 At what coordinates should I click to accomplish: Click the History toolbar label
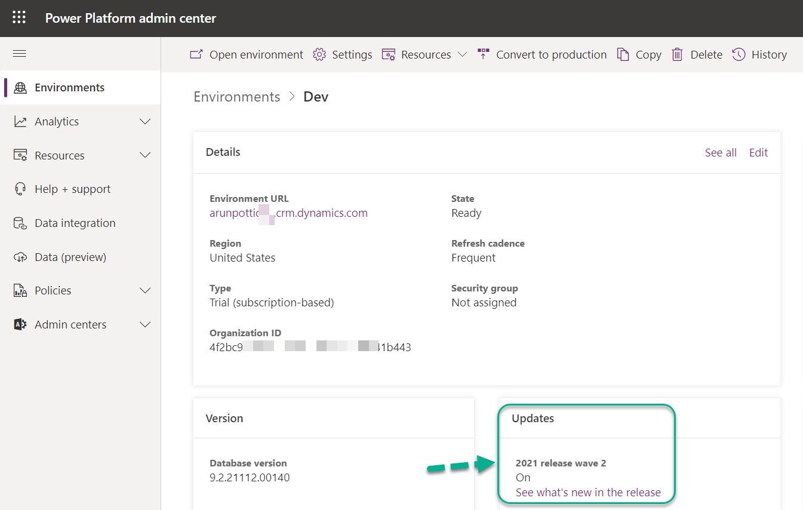769,55
